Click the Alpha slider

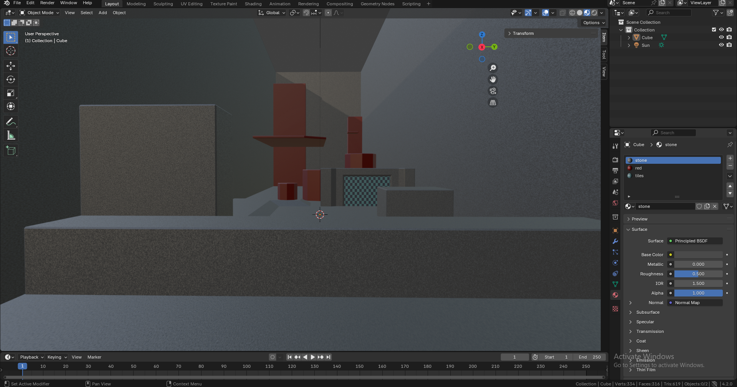(699, 293)
